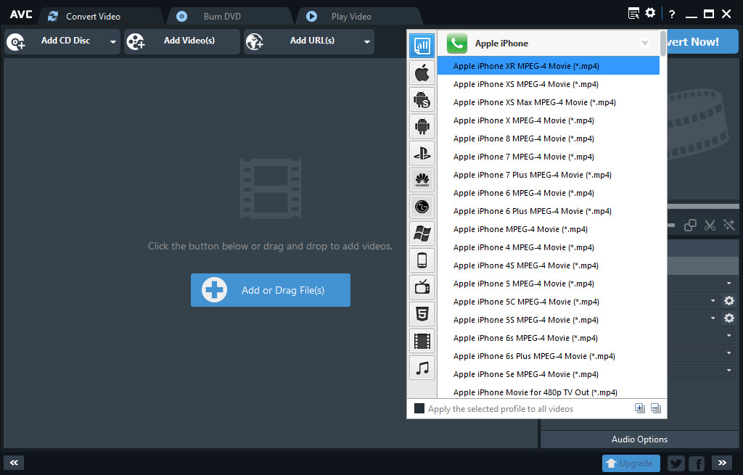Screen dimensions: 743x475
Task: Select Apple iPhone 8 MPEG-4 Movie profile
Action: tap(549, 139)
